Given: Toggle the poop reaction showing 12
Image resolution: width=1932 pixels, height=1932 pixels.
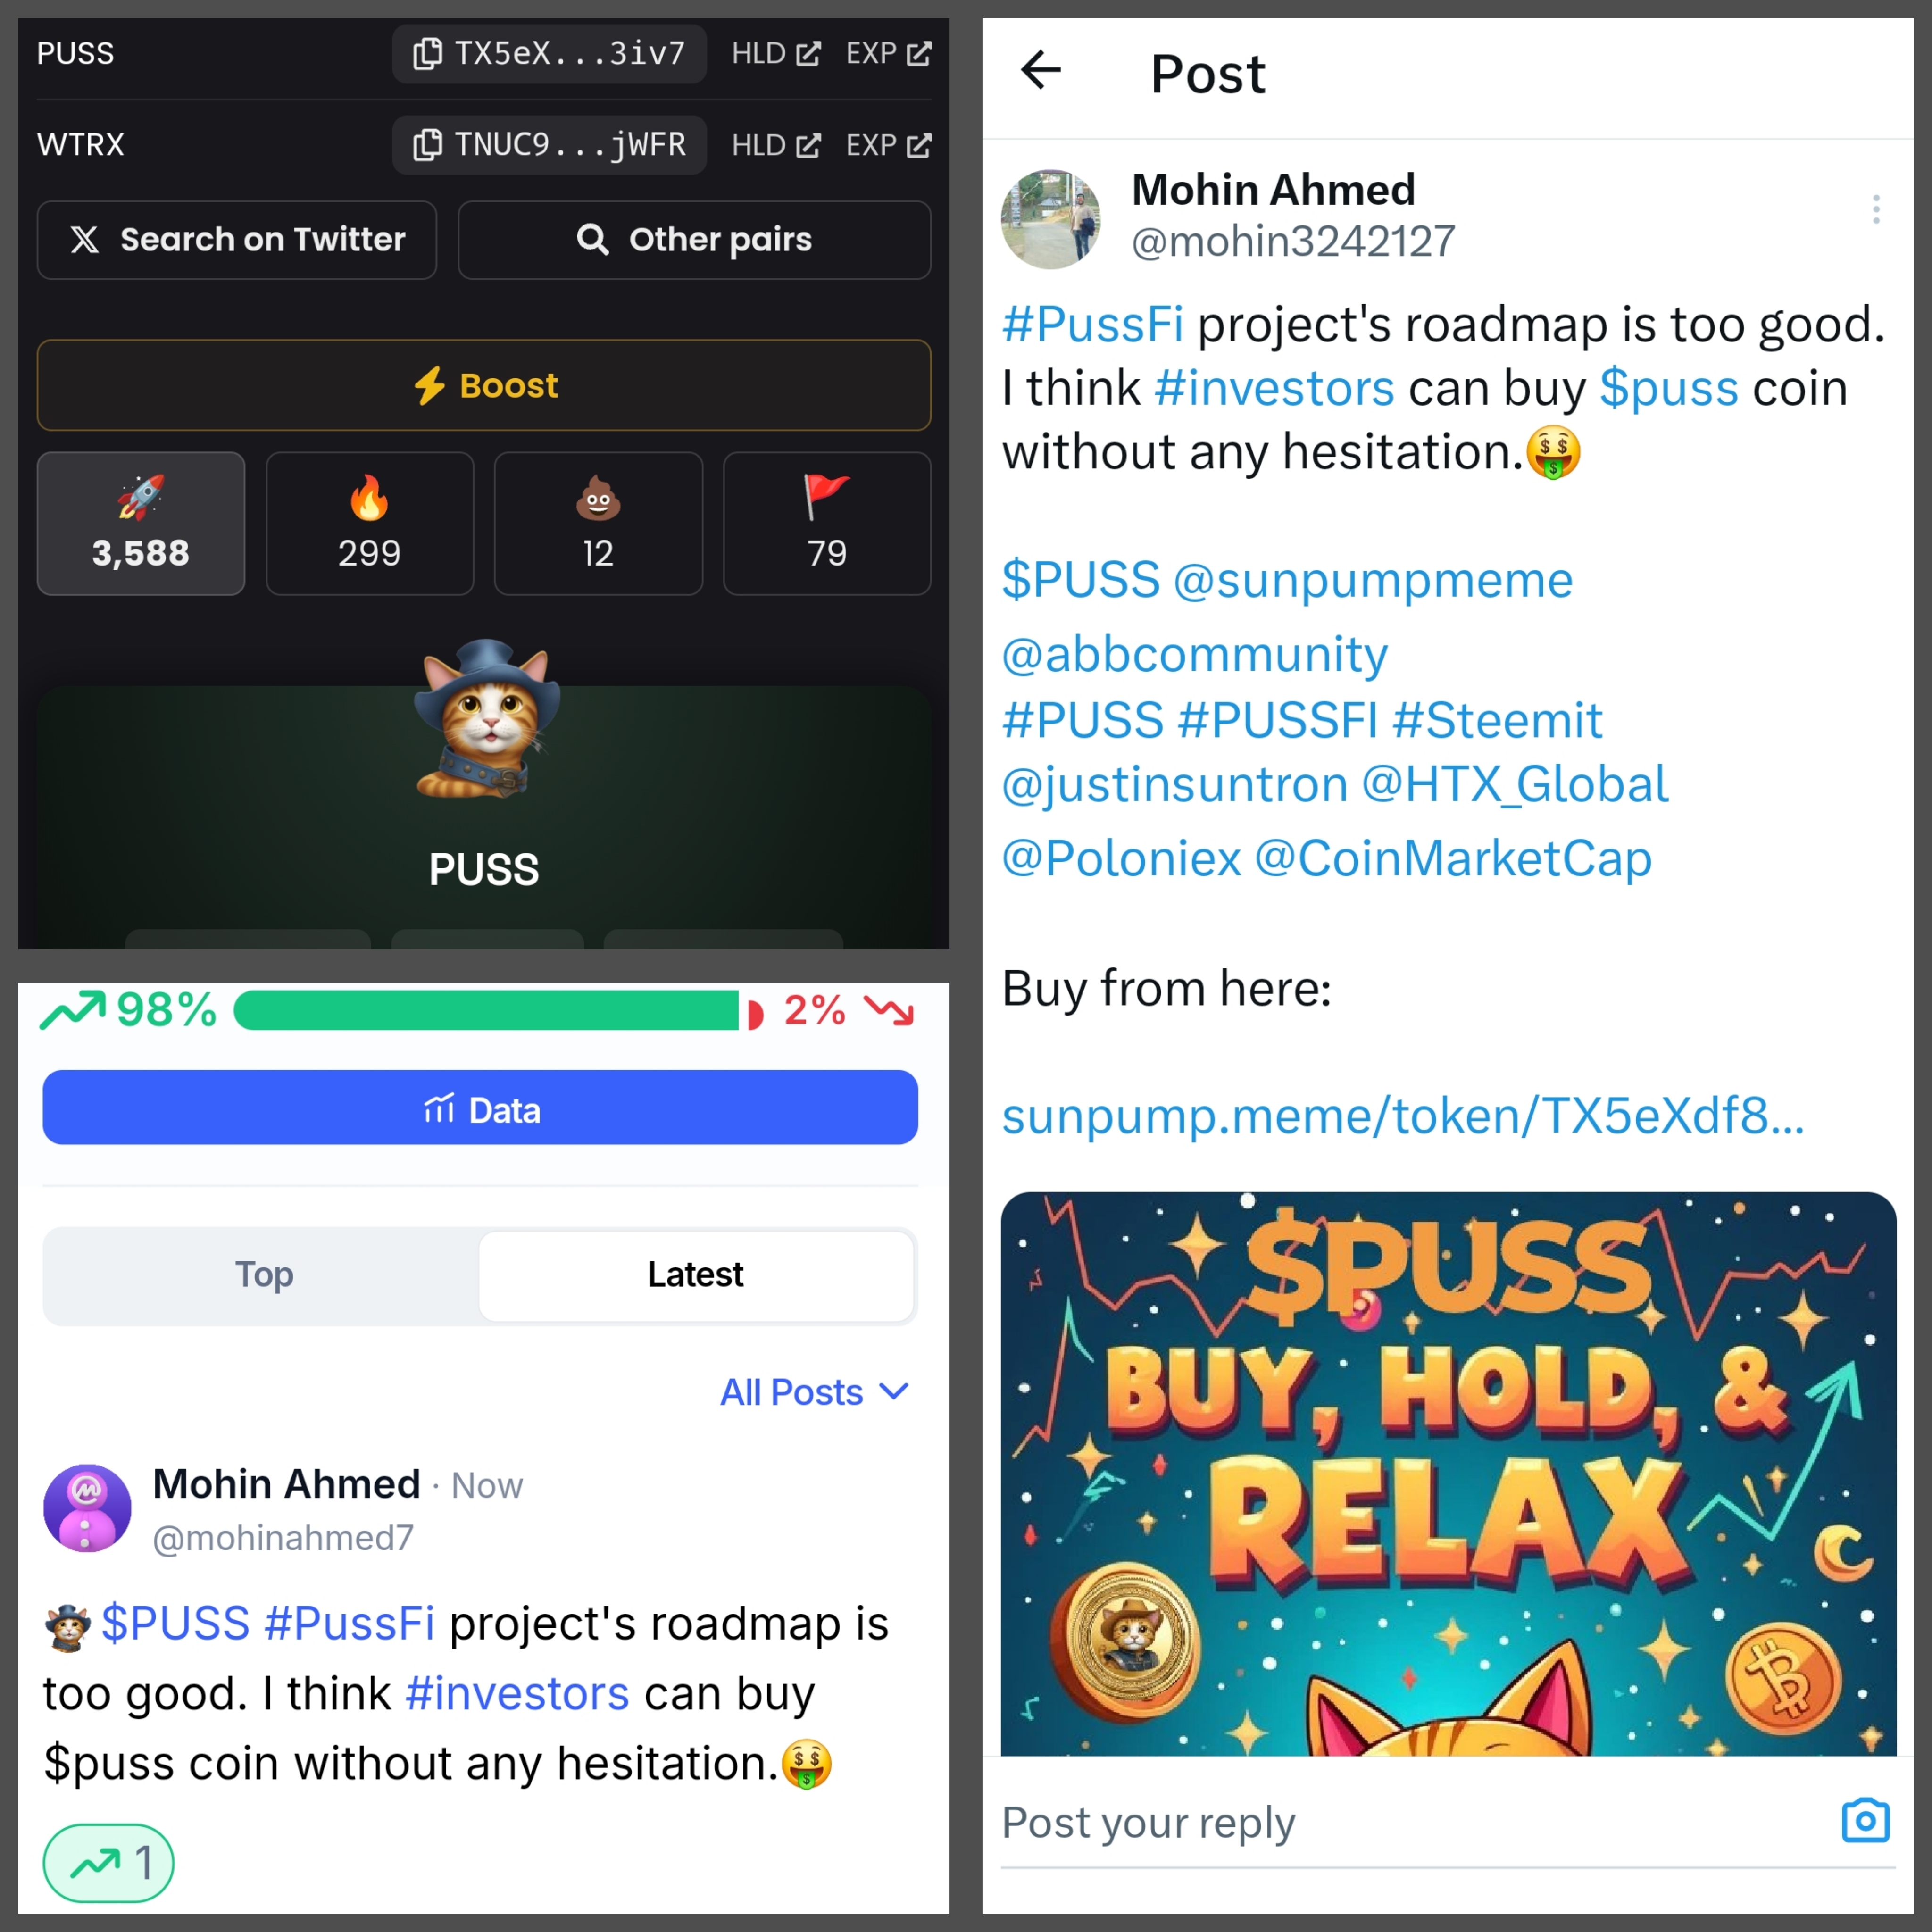Looking at the screenshot, I should point(598,523).
